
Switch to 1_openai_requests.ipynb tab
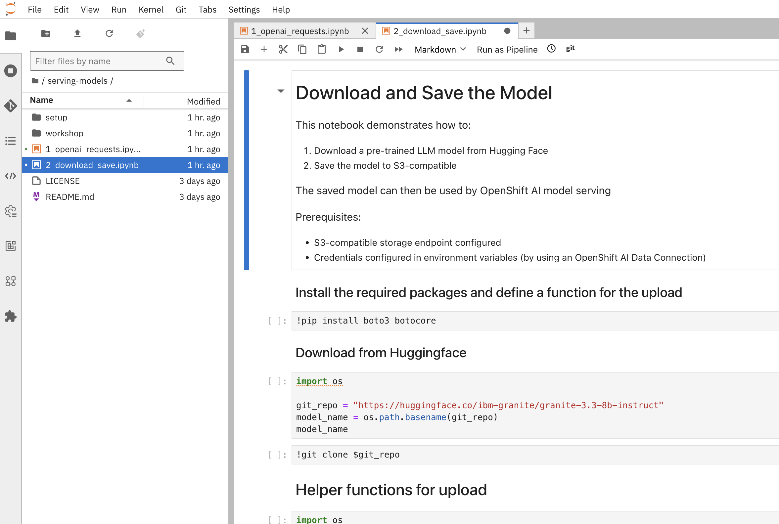pyautogui.click(x=299, y=31)
